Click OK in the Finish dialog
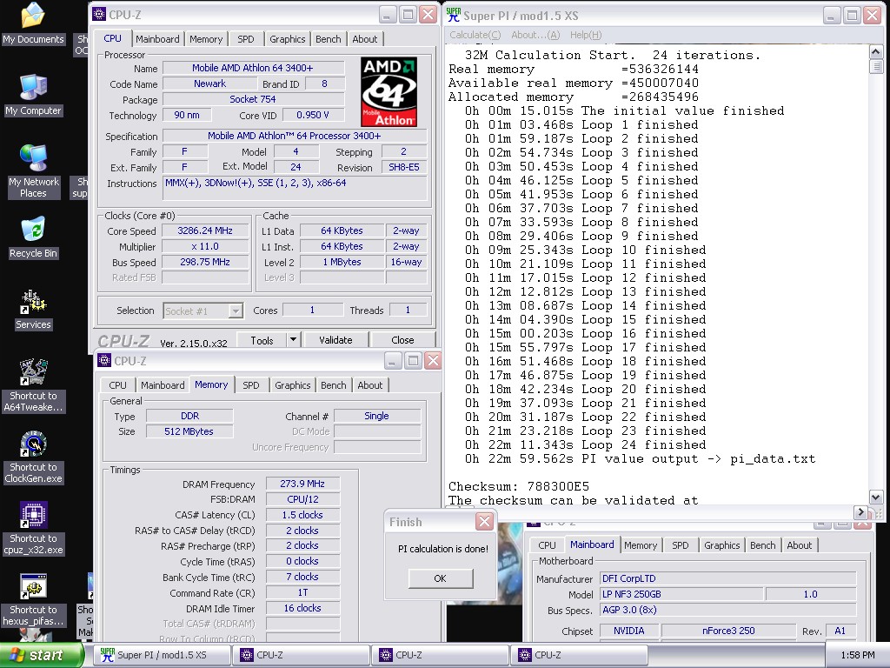The width and height of the screenshot is (890, 668). tap(441, 578)
